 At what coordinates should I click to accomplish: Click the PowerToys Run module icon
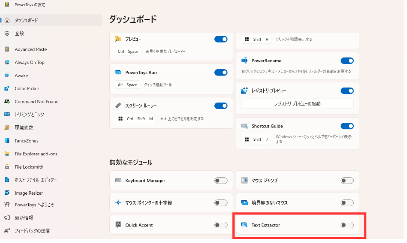(x=118, y=72)
